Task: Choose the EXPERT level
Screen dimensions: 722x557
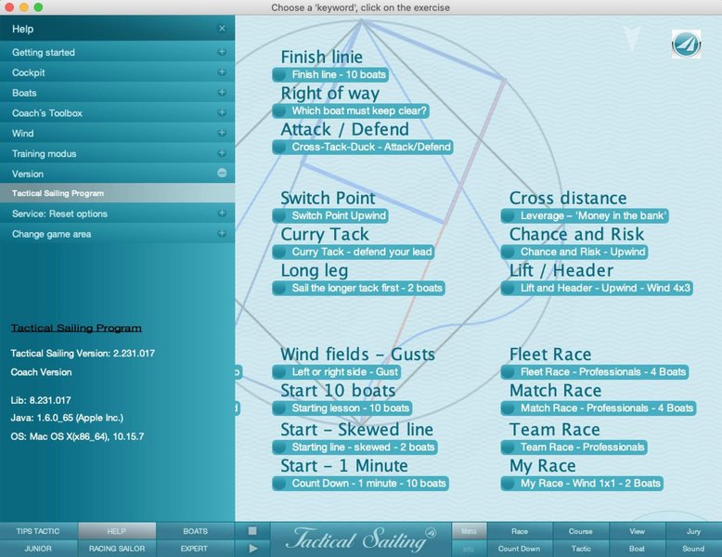Action: coord(195,549)
